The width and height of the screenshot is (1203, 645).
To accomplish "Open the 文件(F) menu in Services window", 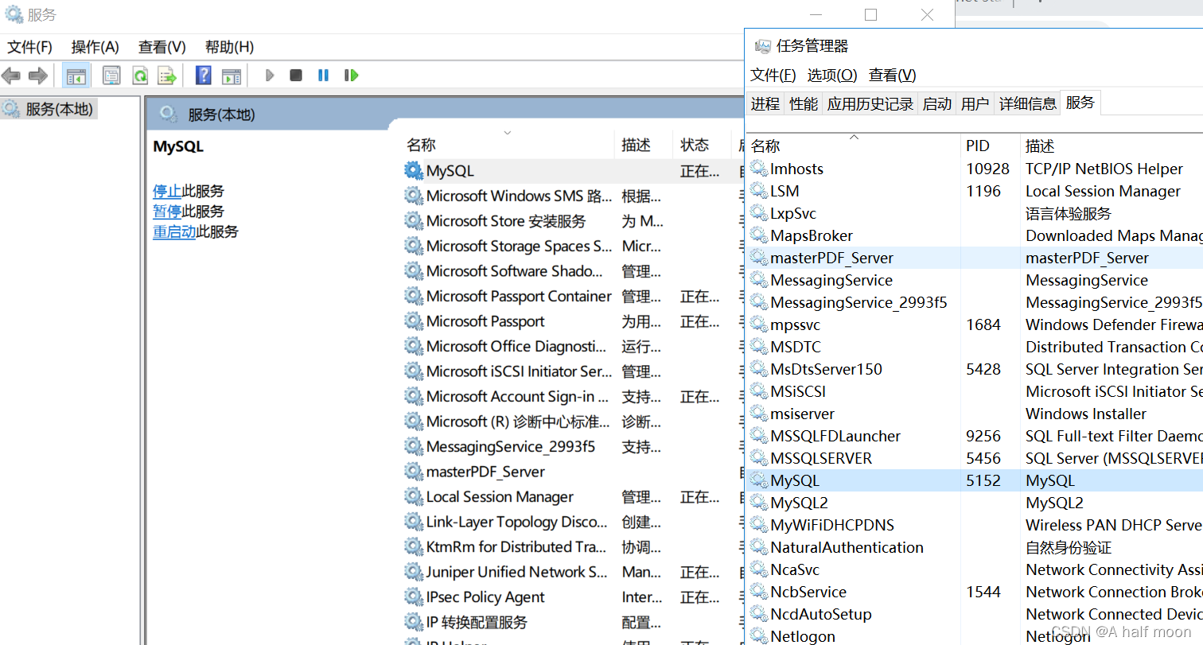I will tap(30, 47).
